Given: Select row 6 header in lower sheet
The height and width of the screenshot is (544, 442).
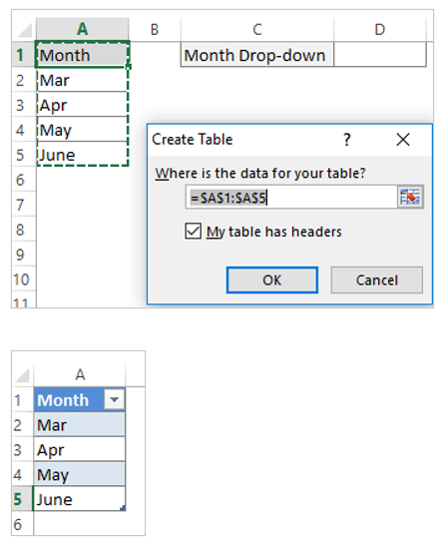Looking at the screenshot, I should click(23, 523).
